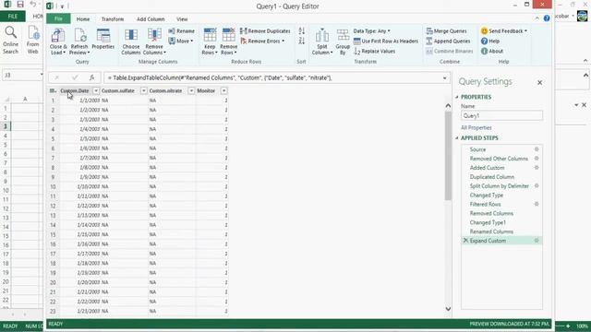591x332 pixels.
Task: Select the Changed Type1 applied step
Action: pyautogui.click(x=488, y=222)
